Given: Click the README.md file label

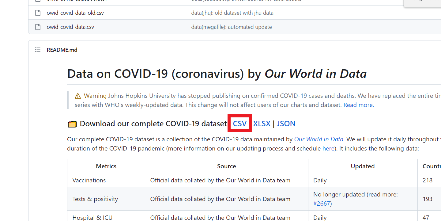Looking at the screenshot, I should point(62,50).
